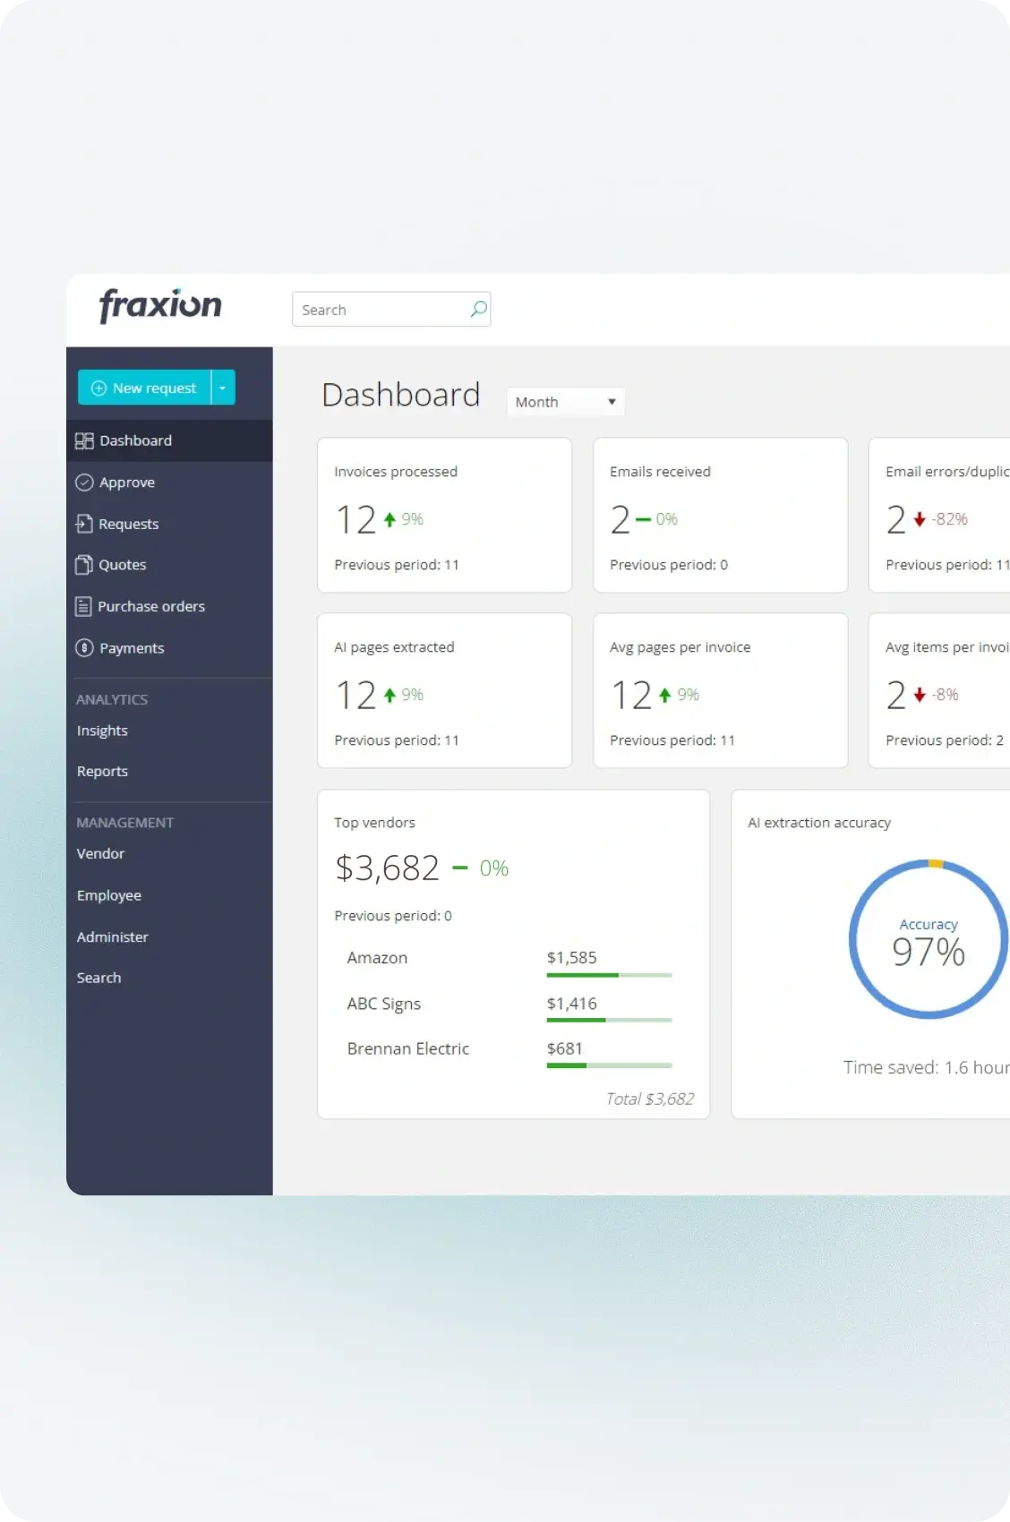Viewport: 1010px width, 1522px height.
Task: Click the Amazon spend progress bar
Action: 609,975
